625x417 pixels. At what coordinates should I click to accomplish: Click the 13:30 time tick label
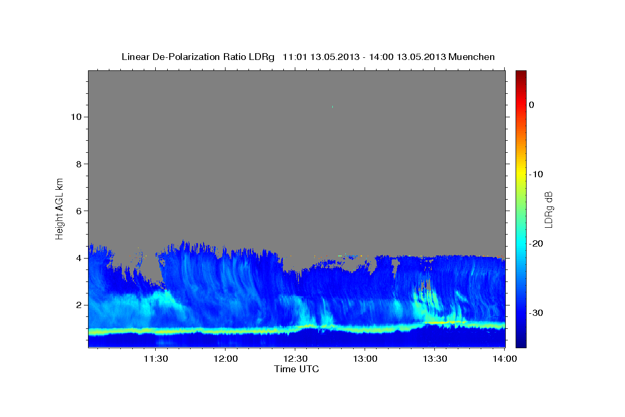coord(434,359)
